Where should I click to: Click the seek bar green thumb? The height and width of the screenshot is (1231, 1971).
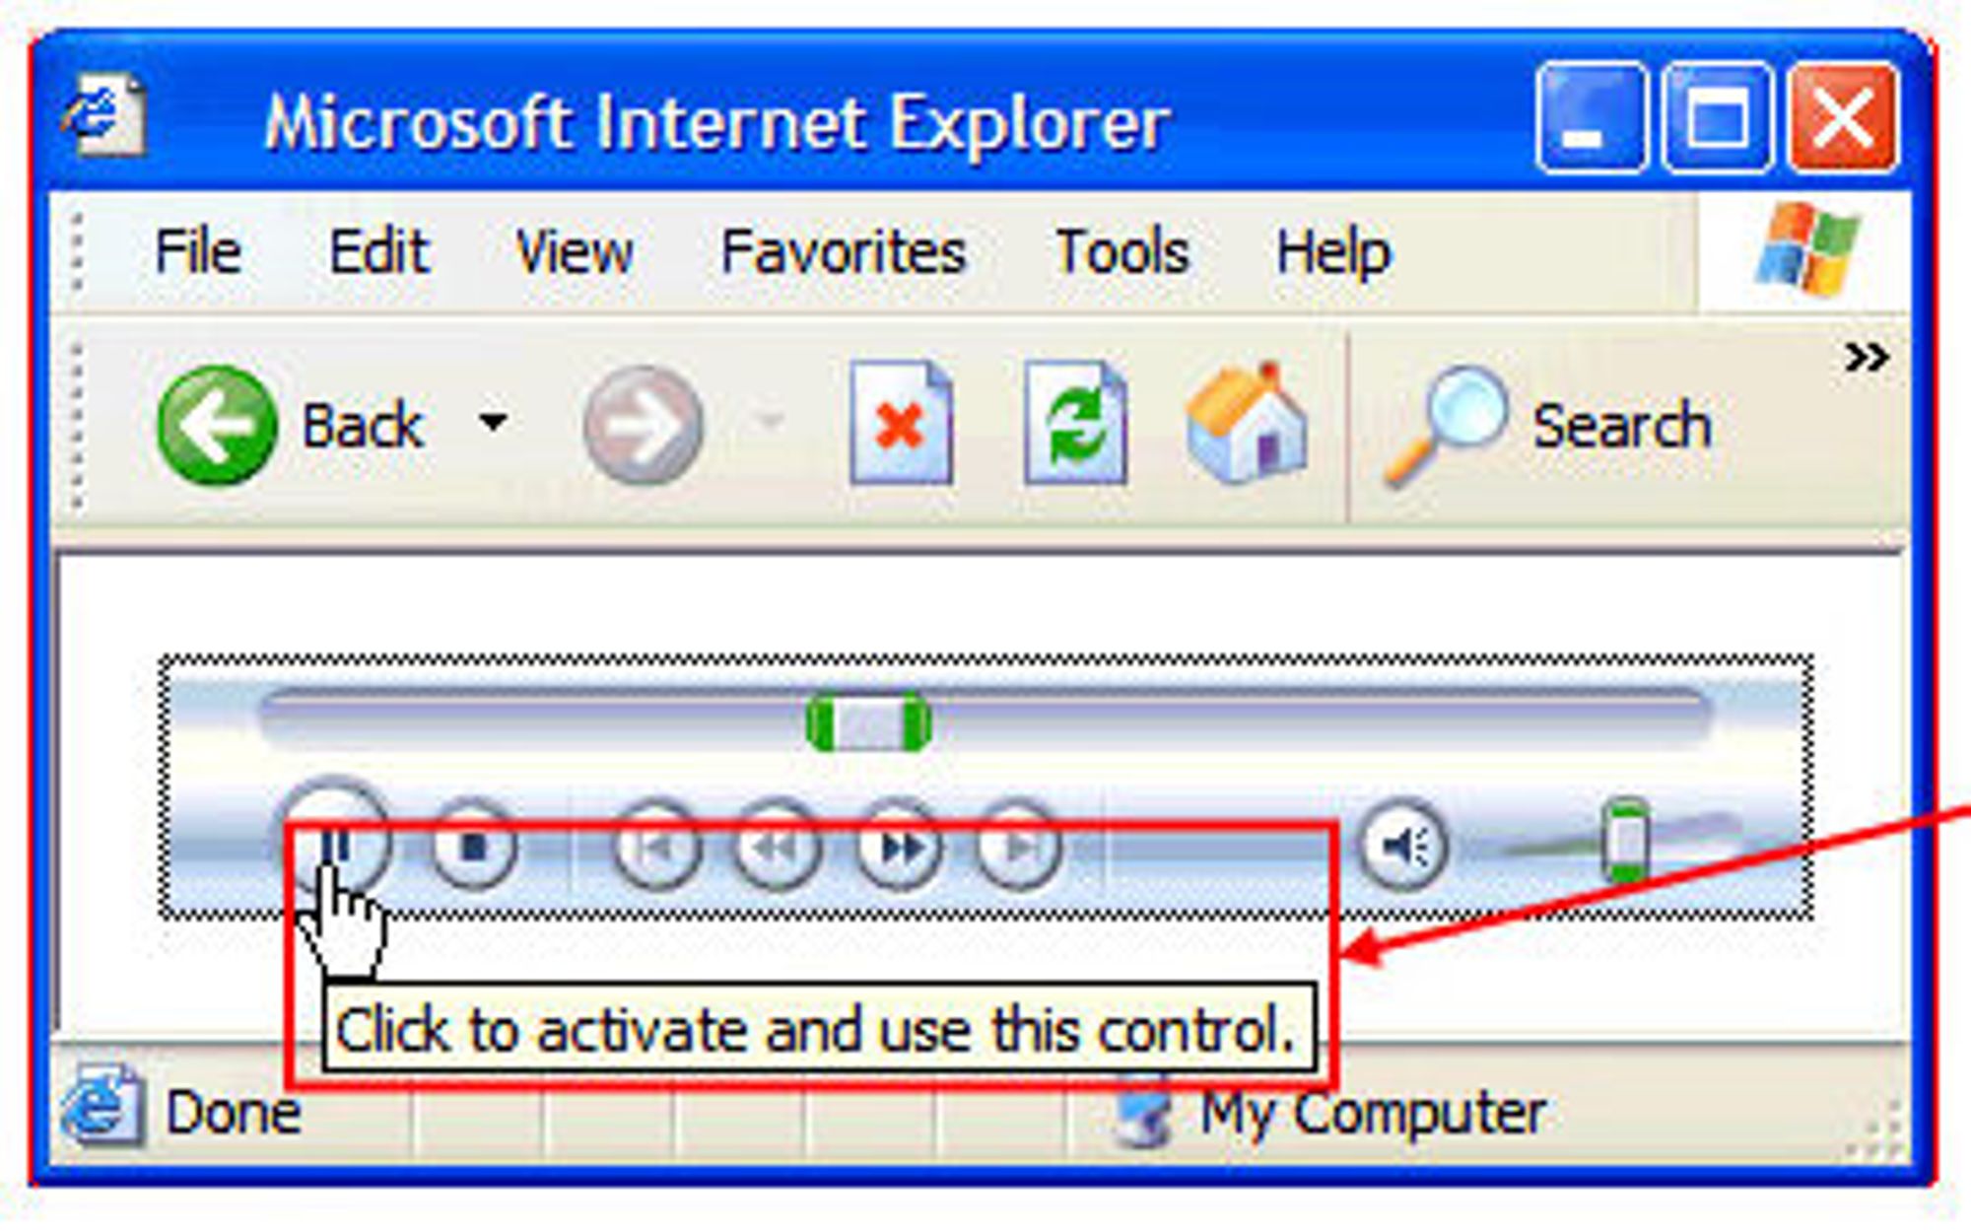coord(868,722)
